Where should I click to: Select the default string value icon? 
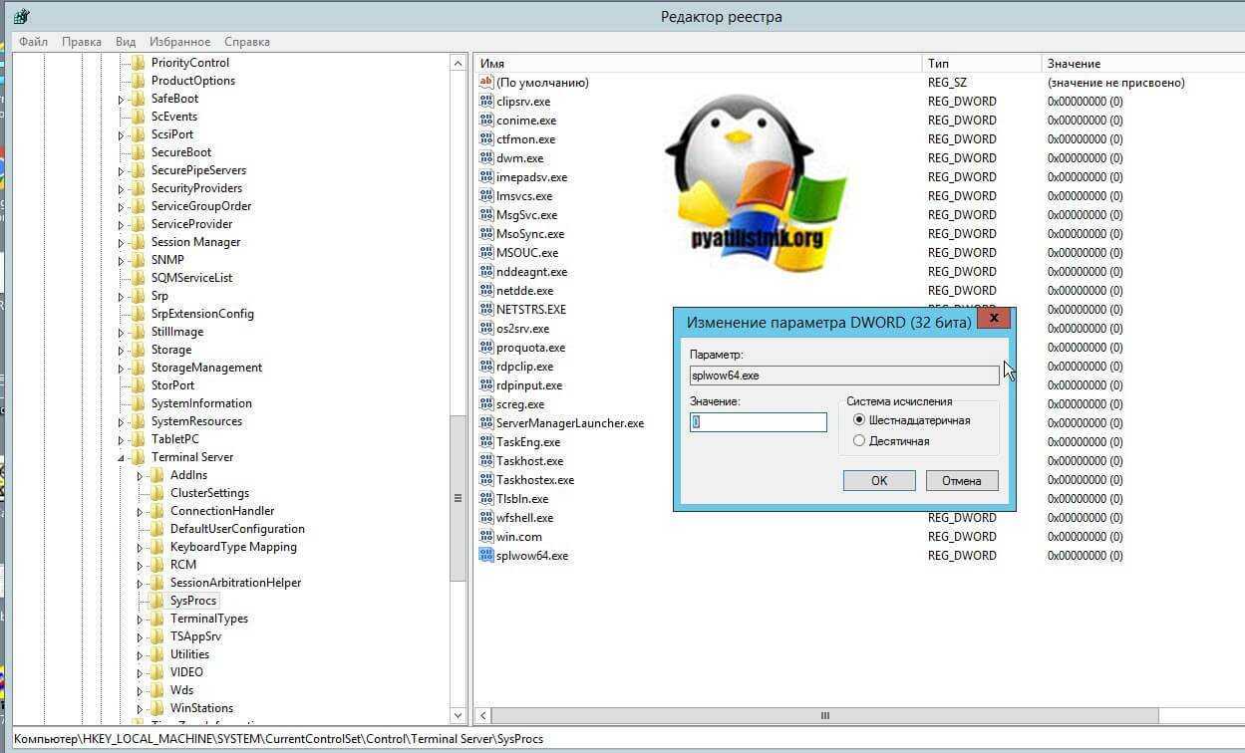pos(486,83)
